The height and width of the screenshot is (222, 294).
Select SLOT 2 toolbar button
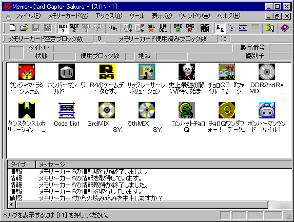pyautogui.click(x=74, y=28)
